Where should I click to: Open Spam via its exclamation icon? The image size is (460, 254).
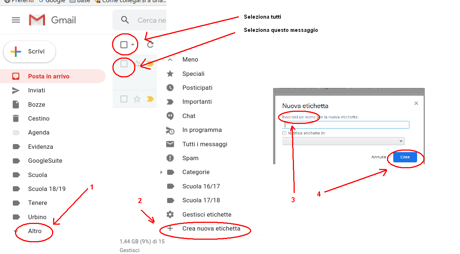tap(170, 158)
